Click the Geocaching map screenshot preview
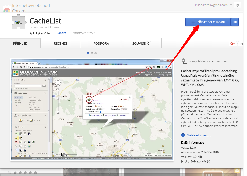Image resolution: width=247 pixels, height=176 pixels. 92,110
